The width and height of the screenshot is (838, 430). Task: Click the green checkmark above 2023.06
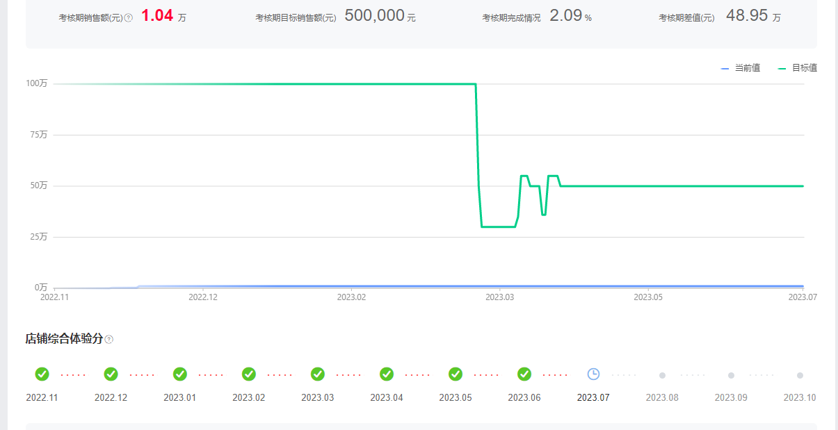click(x=524, y=374)
